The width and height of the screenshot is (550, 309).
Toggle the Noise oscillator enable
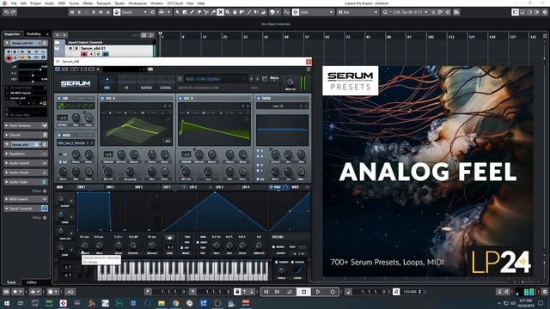[x=59, y=136]
